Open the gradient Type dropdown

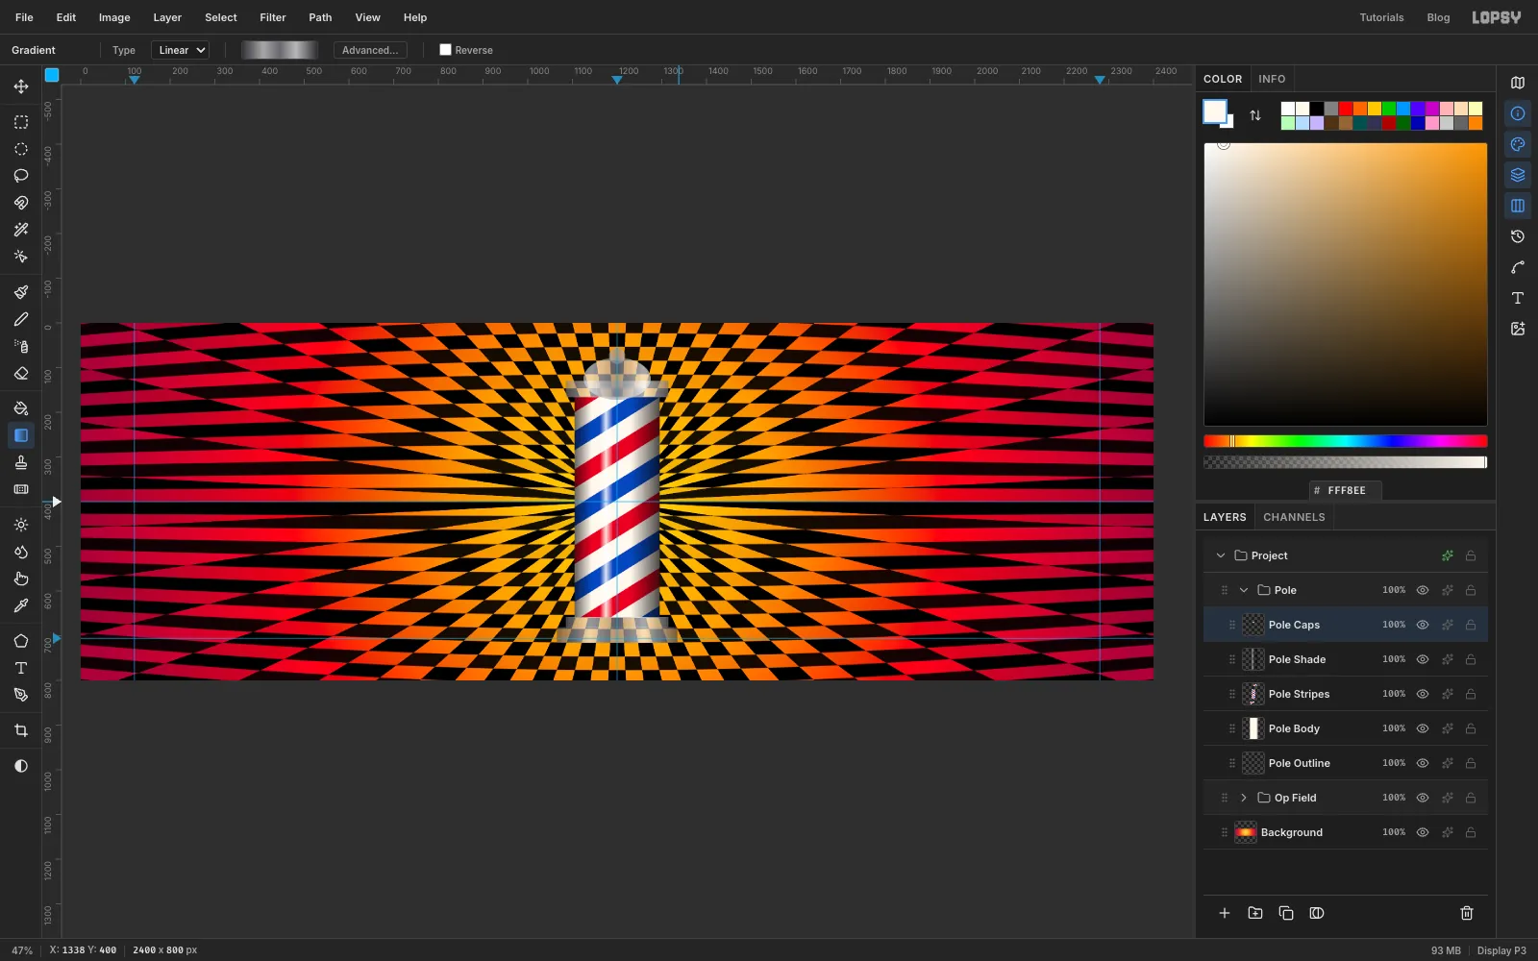[x=180, y=50]
